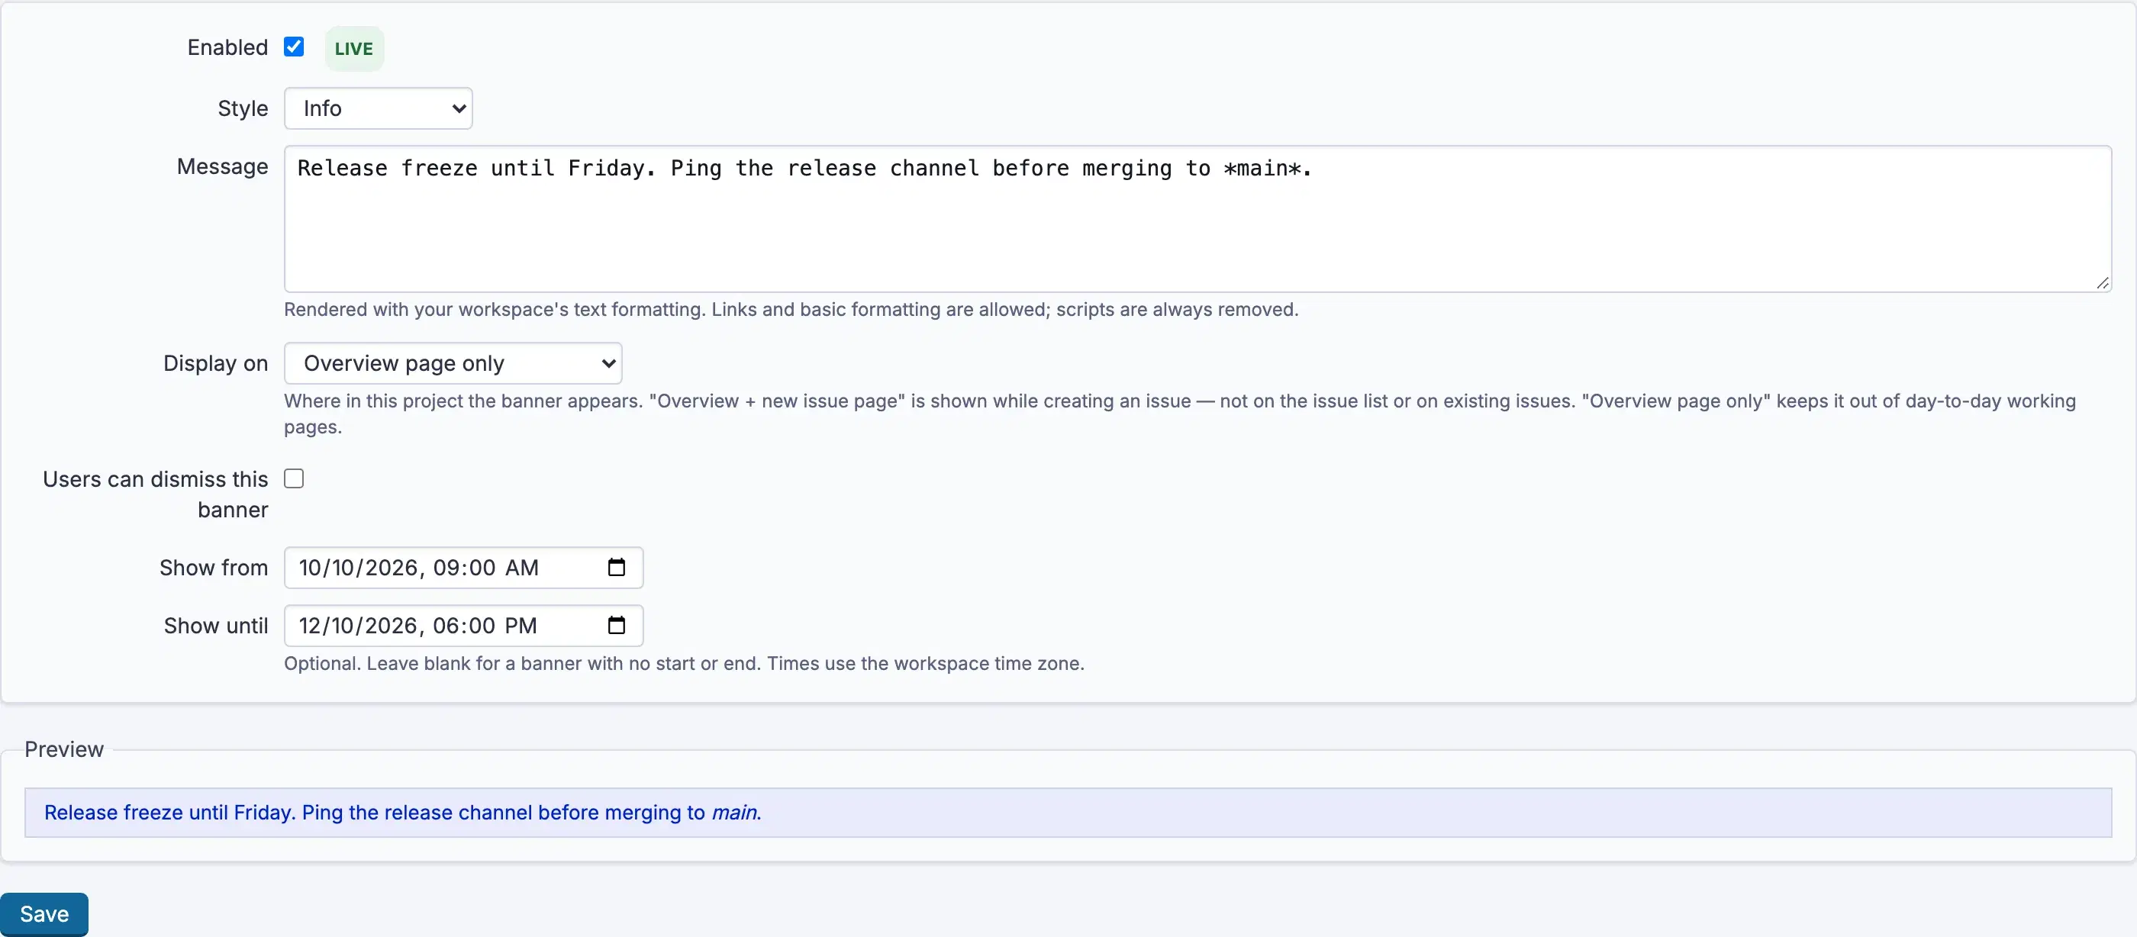Click the Show from label
The width and height of the screenshot is (2137, 937).
coord(214,568)
